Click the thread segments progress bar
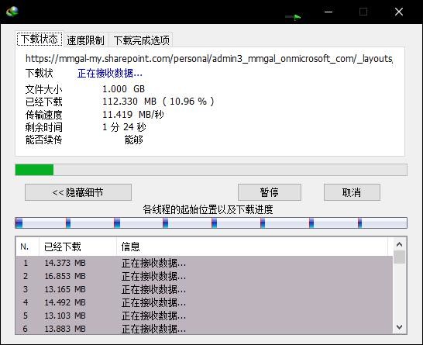Viewport: 423px width, 345px height. coord(211,223)
